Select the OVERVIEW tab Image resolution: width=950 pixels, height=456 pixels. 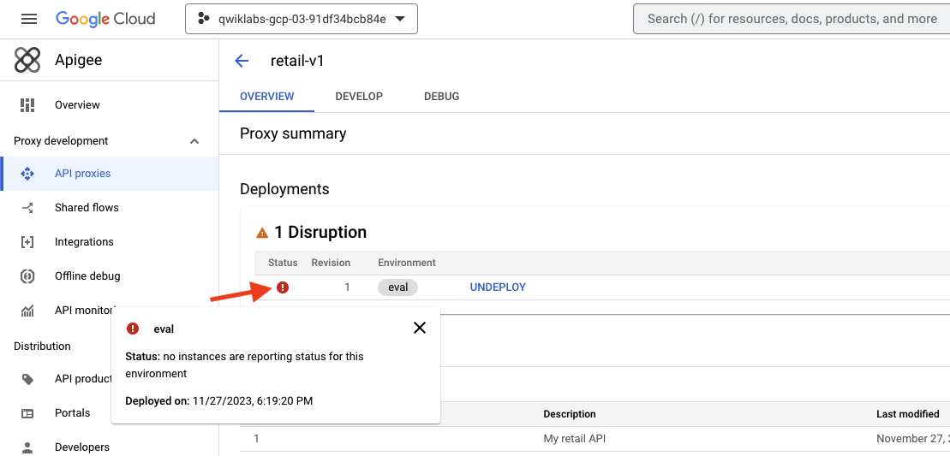coord(266,97)
